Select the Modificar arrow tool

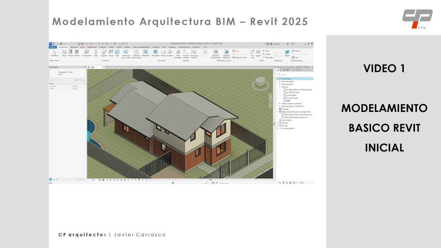point(54,53)
